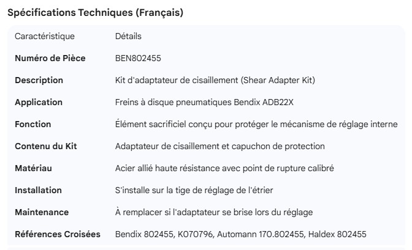Click the Détails column header
Viewport: 412px width, 250px height.
click(128, 36)
